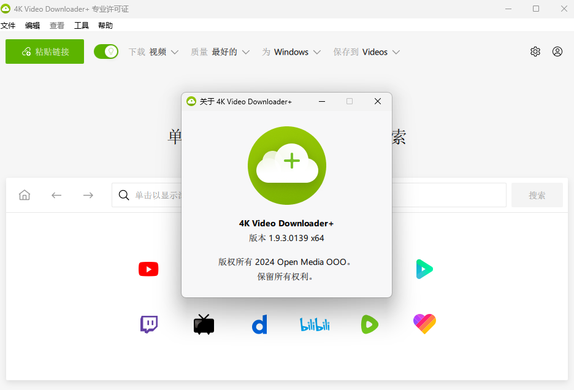Focus the browser search input field

[x=309, y=195]
